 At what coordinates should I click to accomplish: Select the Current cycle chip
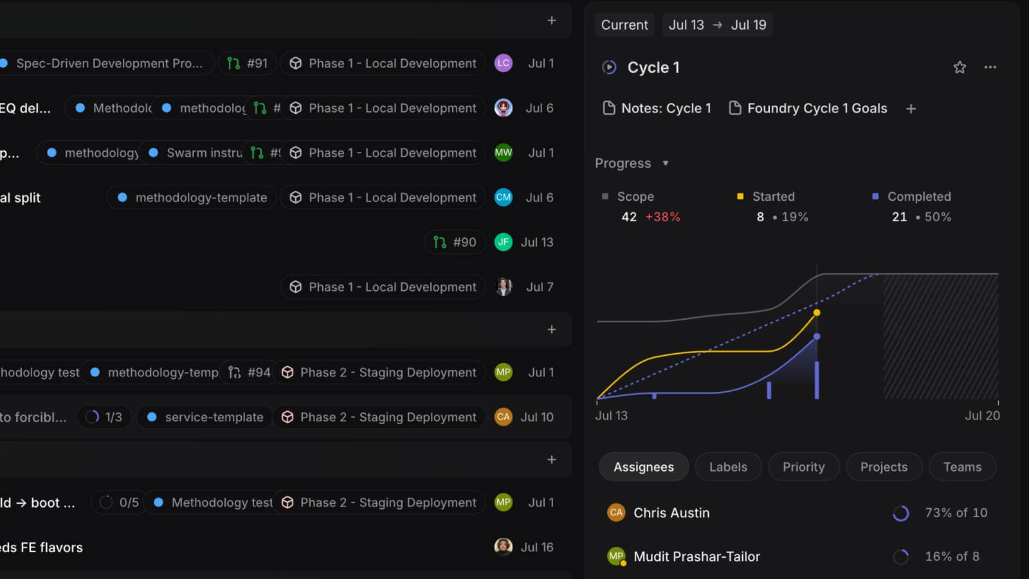coord(624,25)
